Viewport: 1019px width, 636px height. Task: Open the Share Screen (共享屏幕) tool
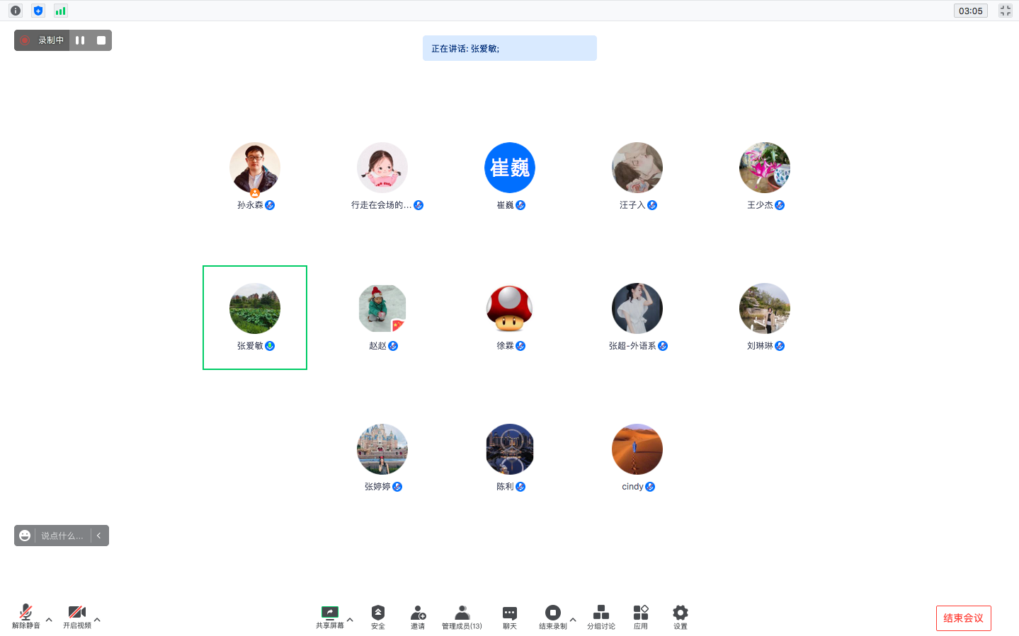pos(329,616)
